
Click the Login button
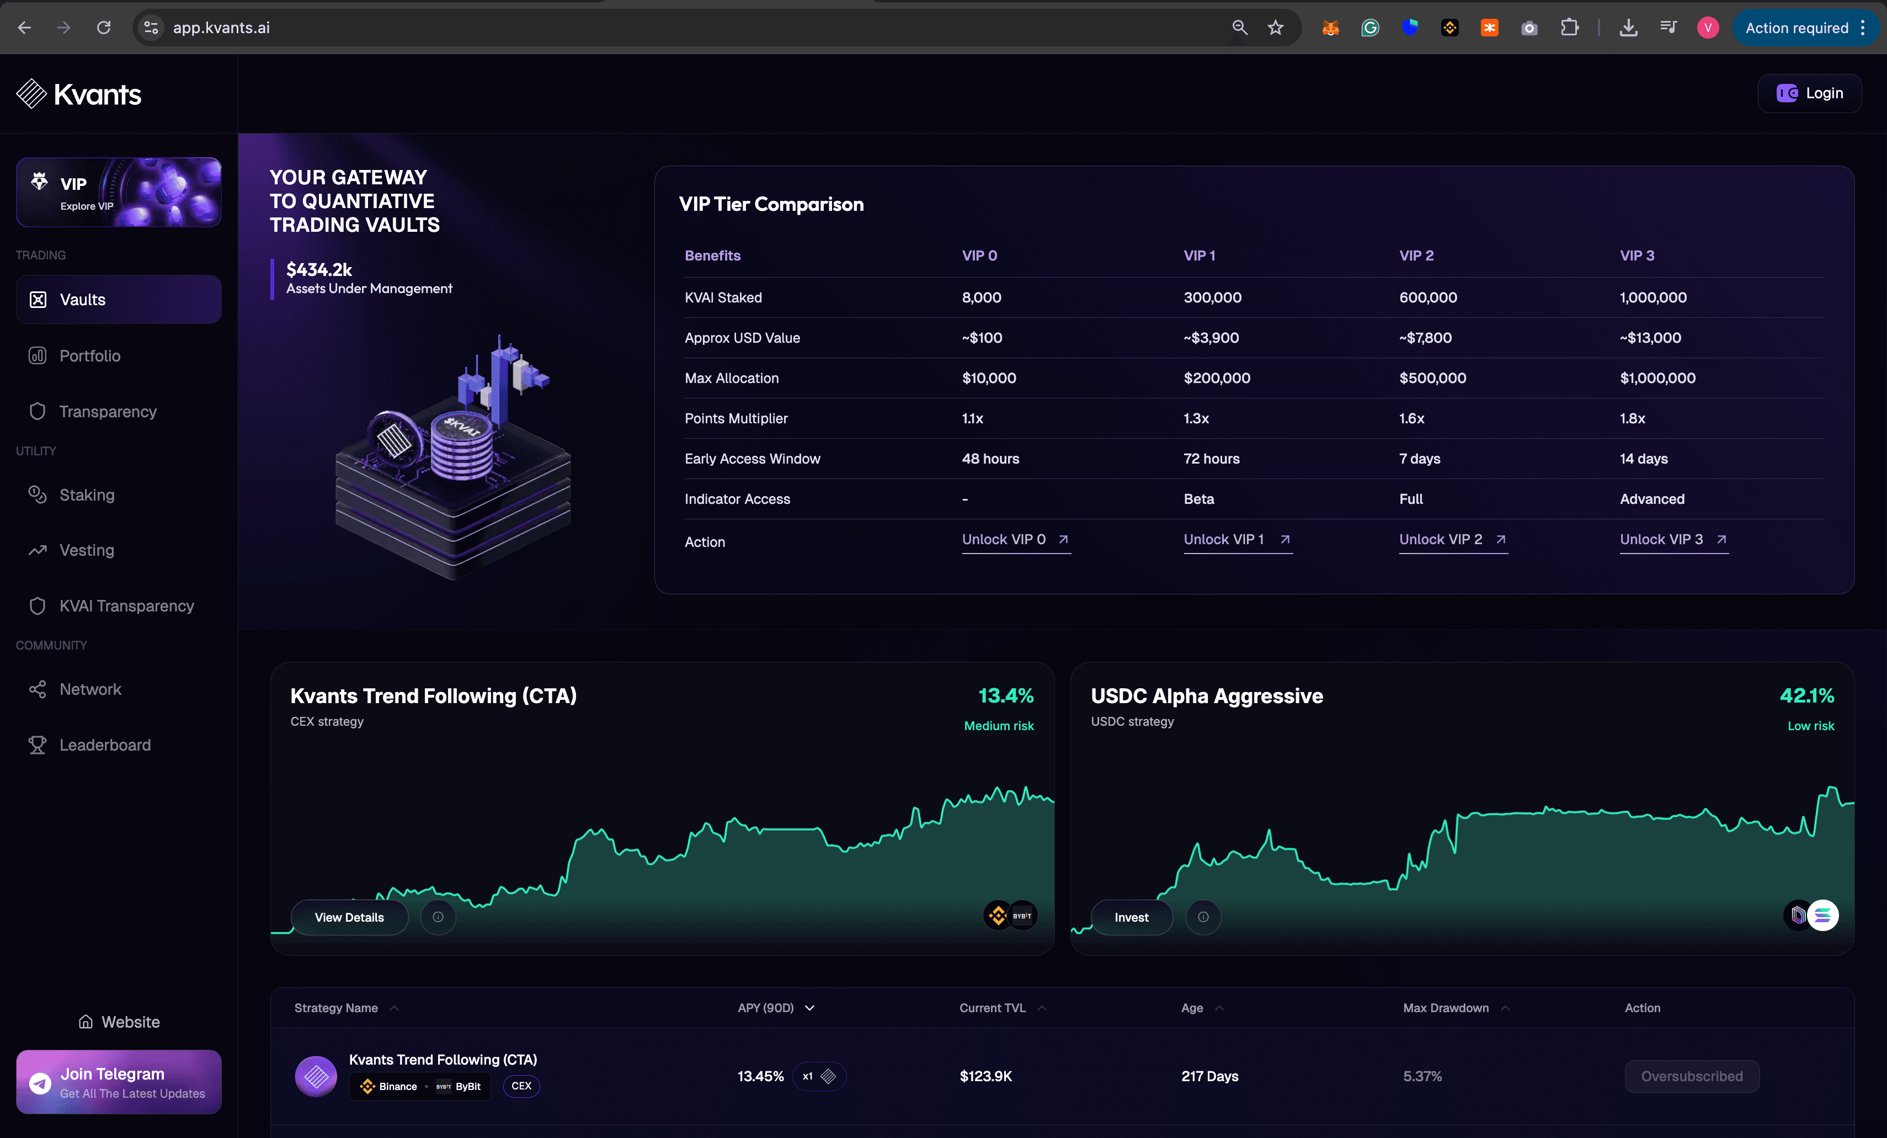(x=1809, y=93)
